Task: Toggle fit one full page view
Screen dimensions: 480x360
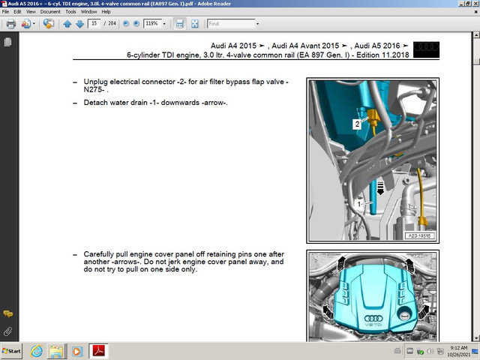Action: click(x=195, y=23)
